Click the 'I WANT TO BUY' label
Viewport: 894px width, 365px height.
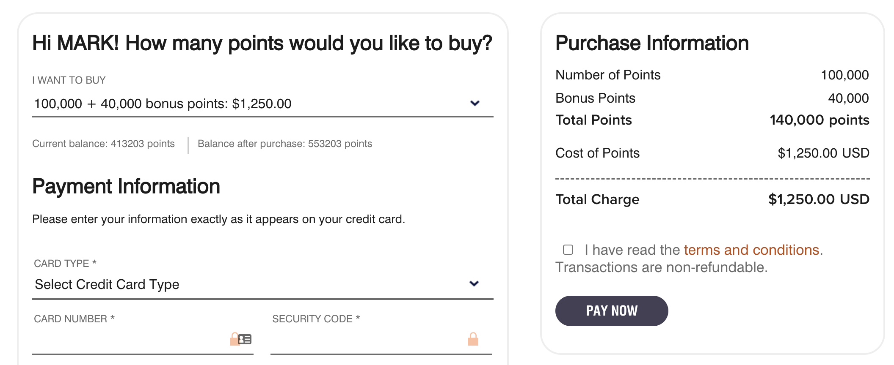click(x=69, y=80)
